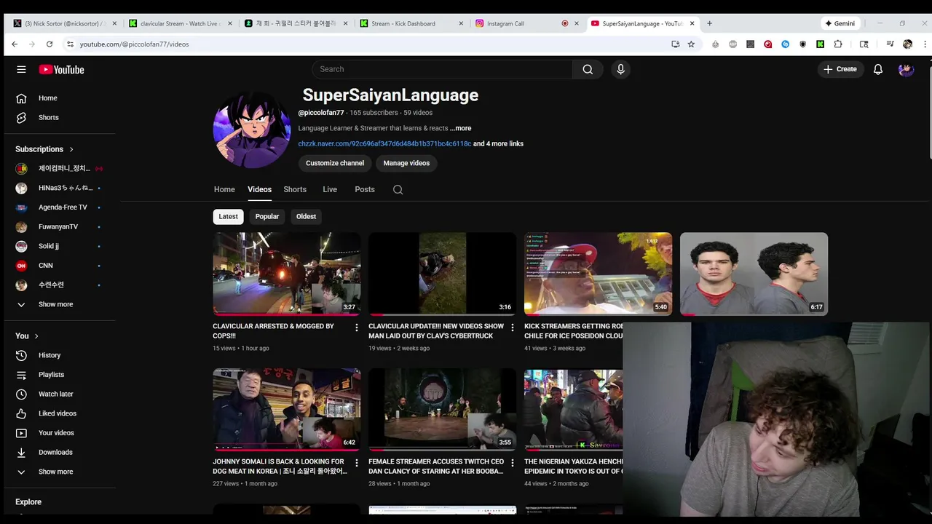Switch to the channel Shorts tab
Viewport: 932px width, 524px height.
(x=295, y=189)
